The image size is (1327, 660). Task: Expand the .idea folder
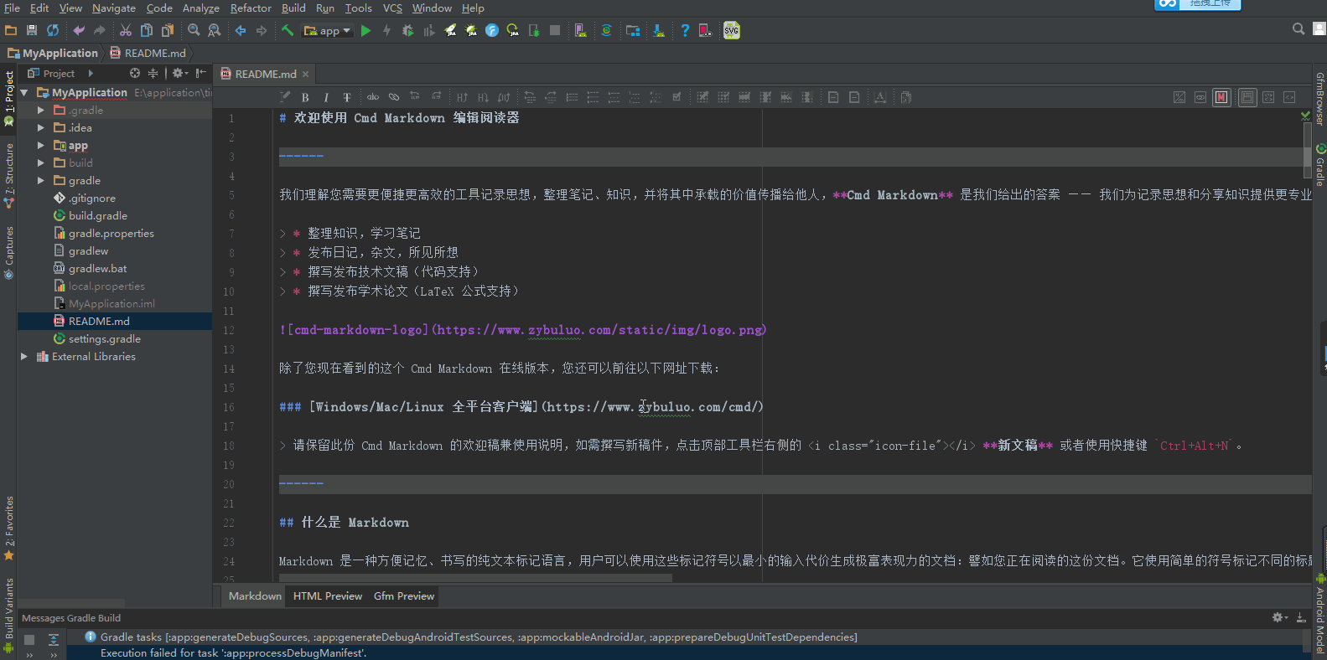(x=40, y=127)
